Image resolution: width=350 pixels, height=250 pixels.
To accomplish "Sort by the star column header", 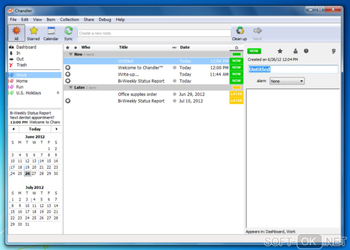I will click(68, 47).
